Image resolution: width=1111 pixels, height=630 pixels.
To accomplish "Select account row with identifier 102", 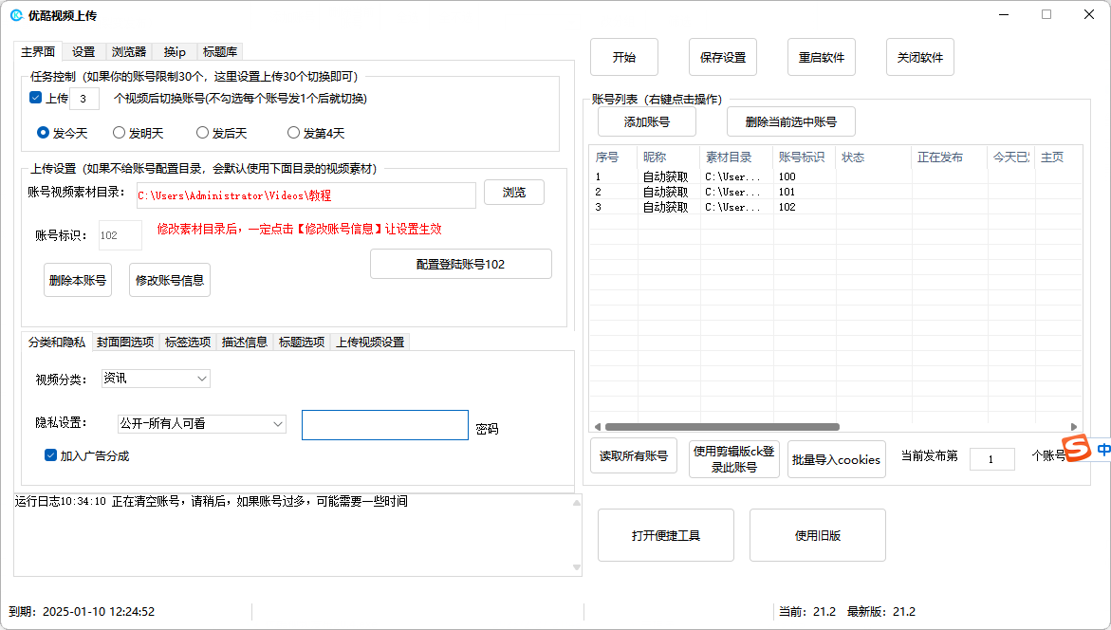I will [835, 207].
